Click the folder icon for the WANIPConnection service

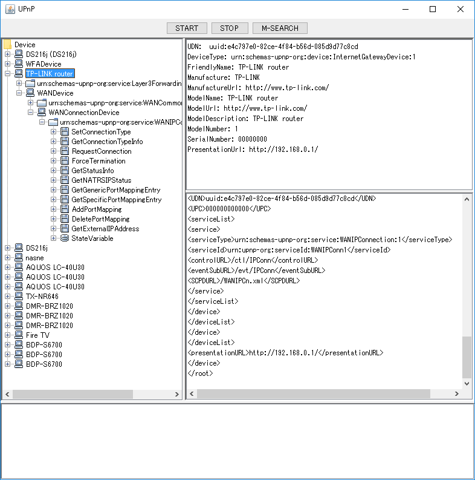coord(53,122)
